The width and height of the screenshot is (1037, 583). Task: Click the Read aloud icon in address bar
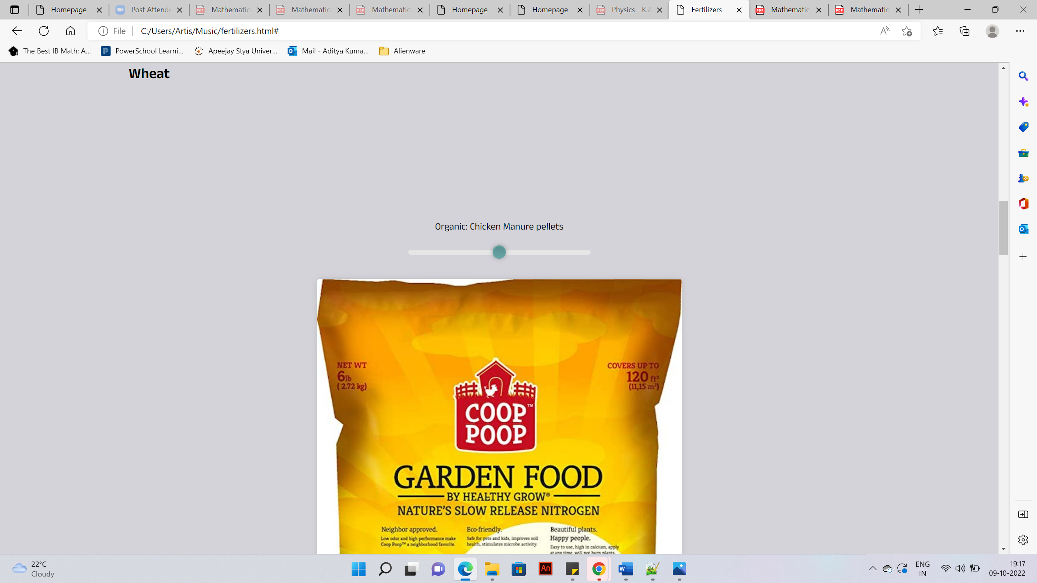click(885, 31)
